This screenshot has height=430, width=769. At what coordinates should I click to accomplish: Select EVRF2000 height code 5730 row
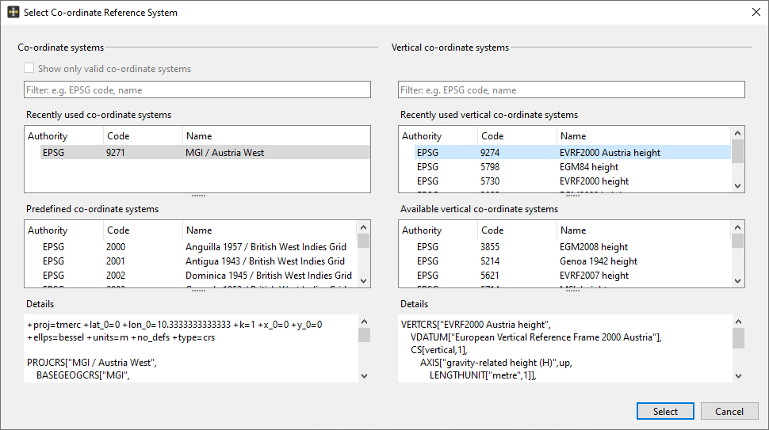coord(572,181)
